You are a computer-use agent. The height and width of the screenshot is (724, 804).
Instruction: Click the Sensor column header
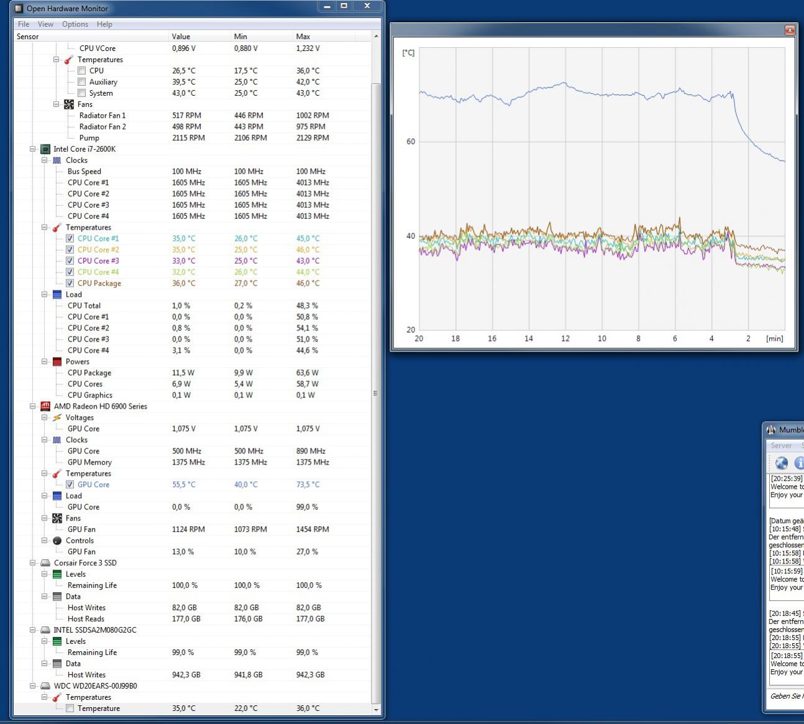click(91, 37)
